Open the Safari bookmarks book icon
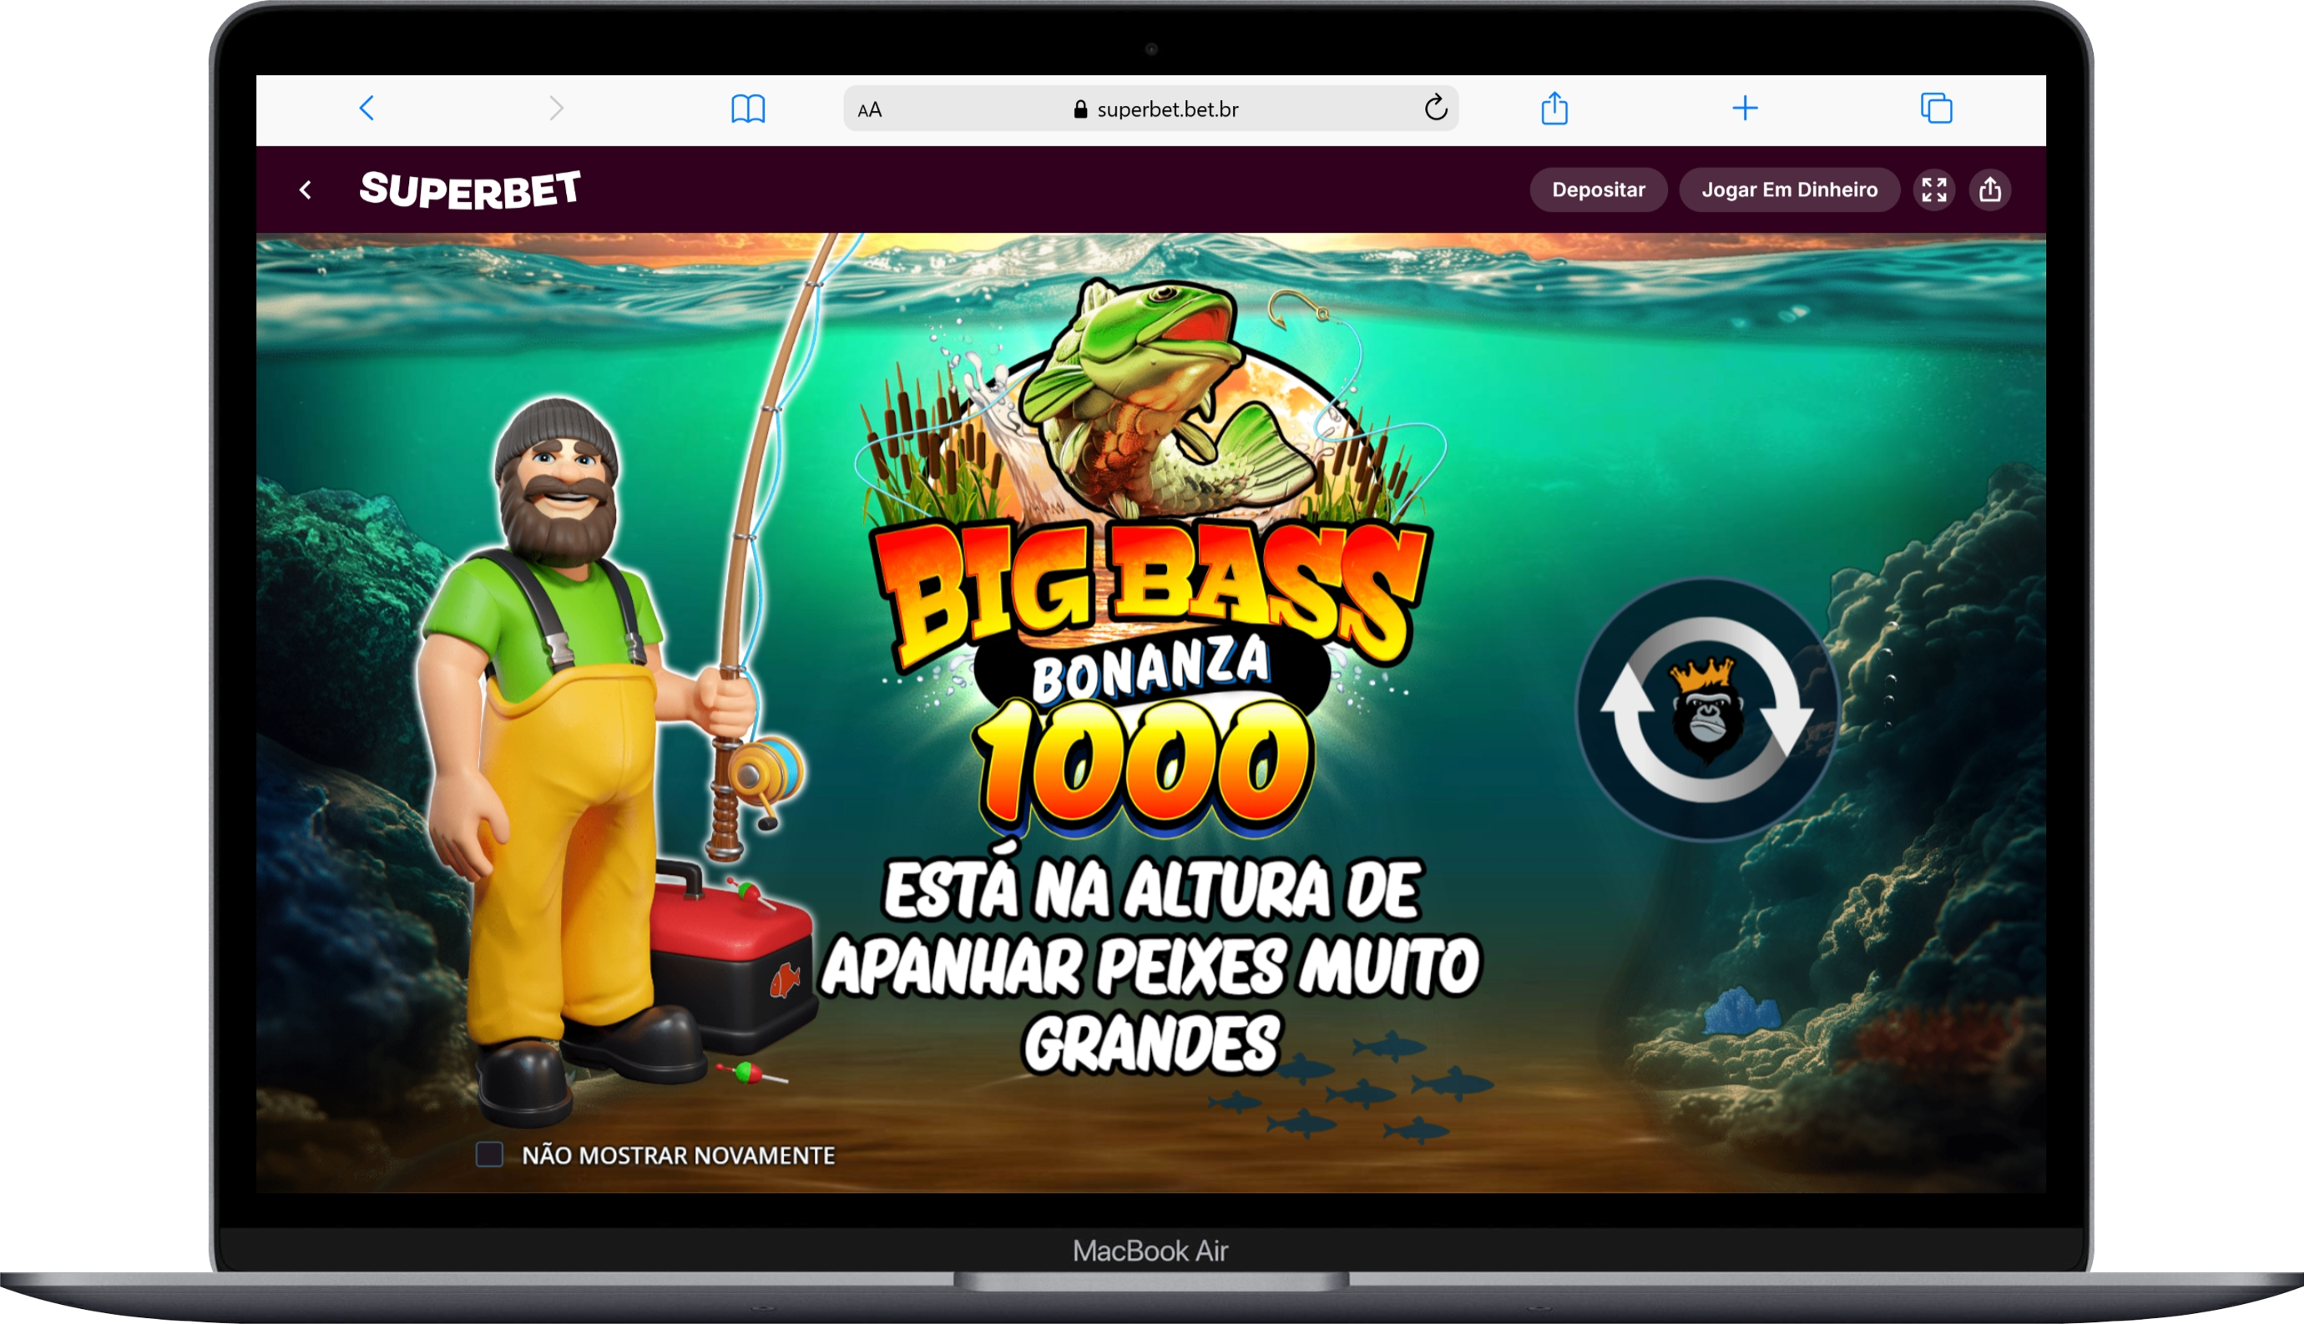This screenshot has height=1324, width=2304. pos(748,109)
